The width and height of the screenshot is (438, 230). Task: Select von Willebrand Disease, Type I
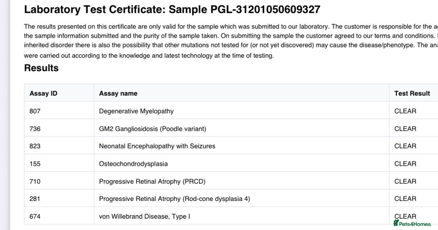tap(144, 216)
